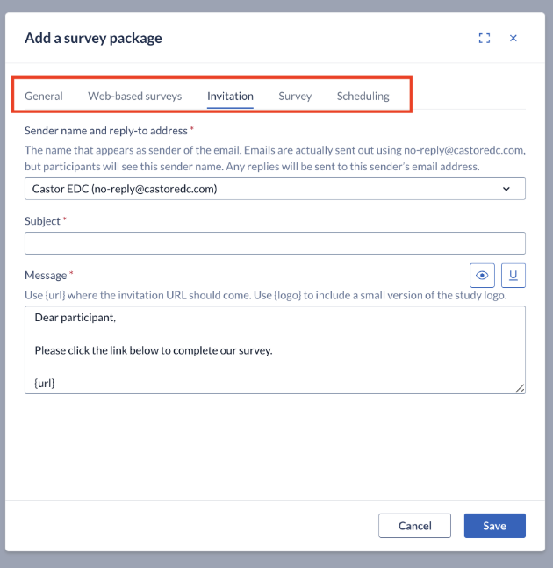The width and height of the screenshot is (553, 568).
Task: Click the Subject field label
Action: click(x=42, y=221)
